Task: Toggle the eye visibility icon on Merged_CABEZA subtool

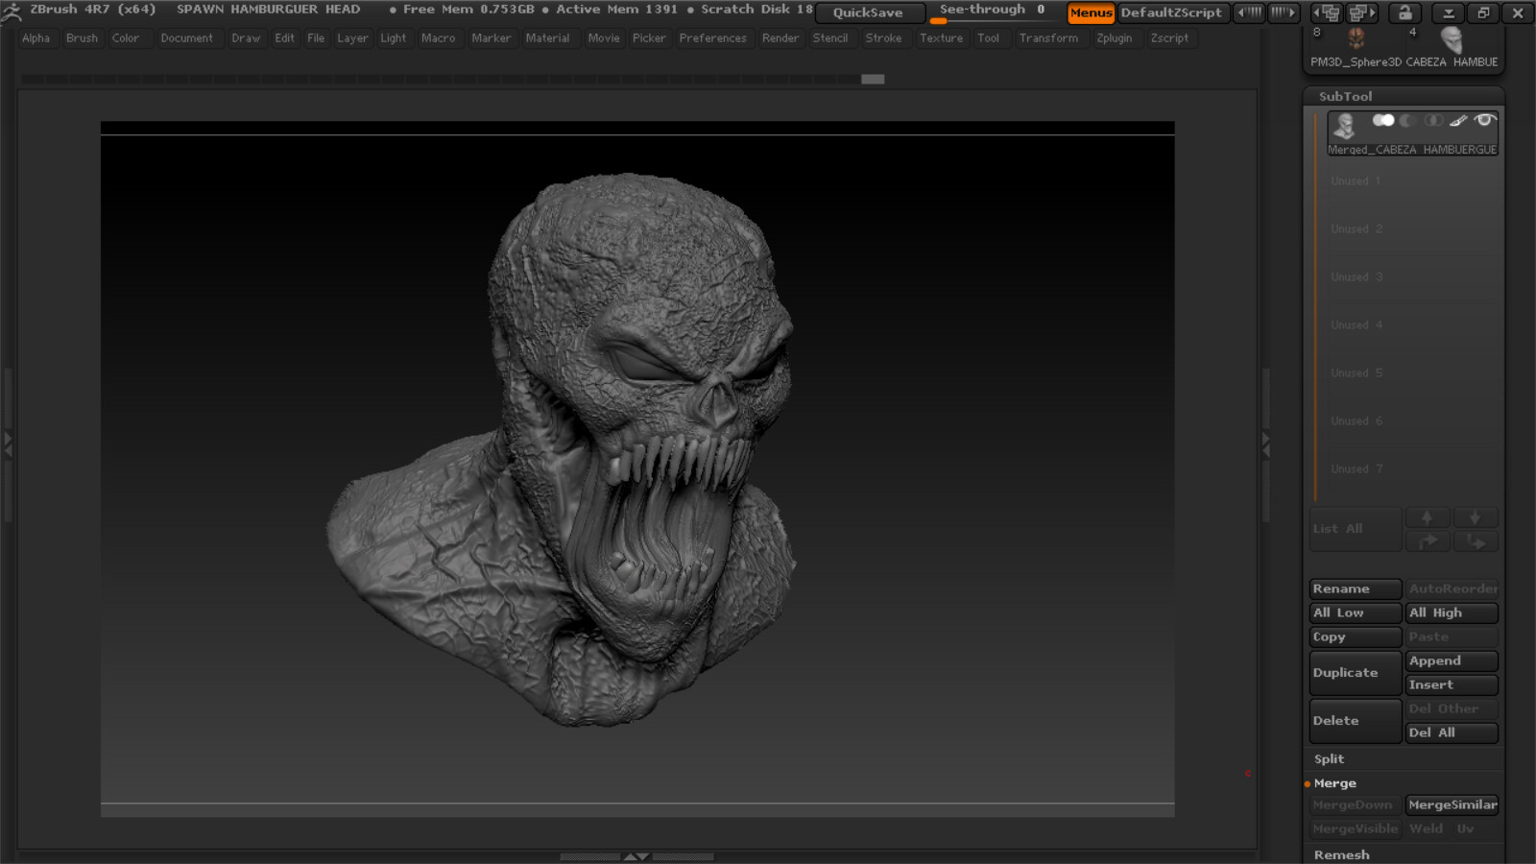Action: [1485, 120]
